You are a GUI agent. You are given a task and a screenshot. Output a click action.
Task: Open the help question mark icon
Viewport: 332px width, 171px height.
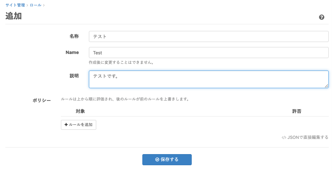(x=322, y=17)
